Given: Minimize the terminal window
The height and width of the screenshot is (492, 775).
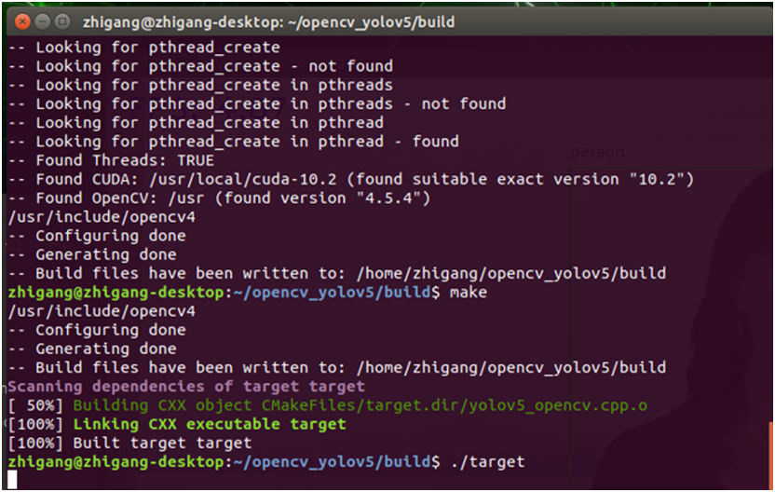Looking at the screenshot, I should click(42, 20).
